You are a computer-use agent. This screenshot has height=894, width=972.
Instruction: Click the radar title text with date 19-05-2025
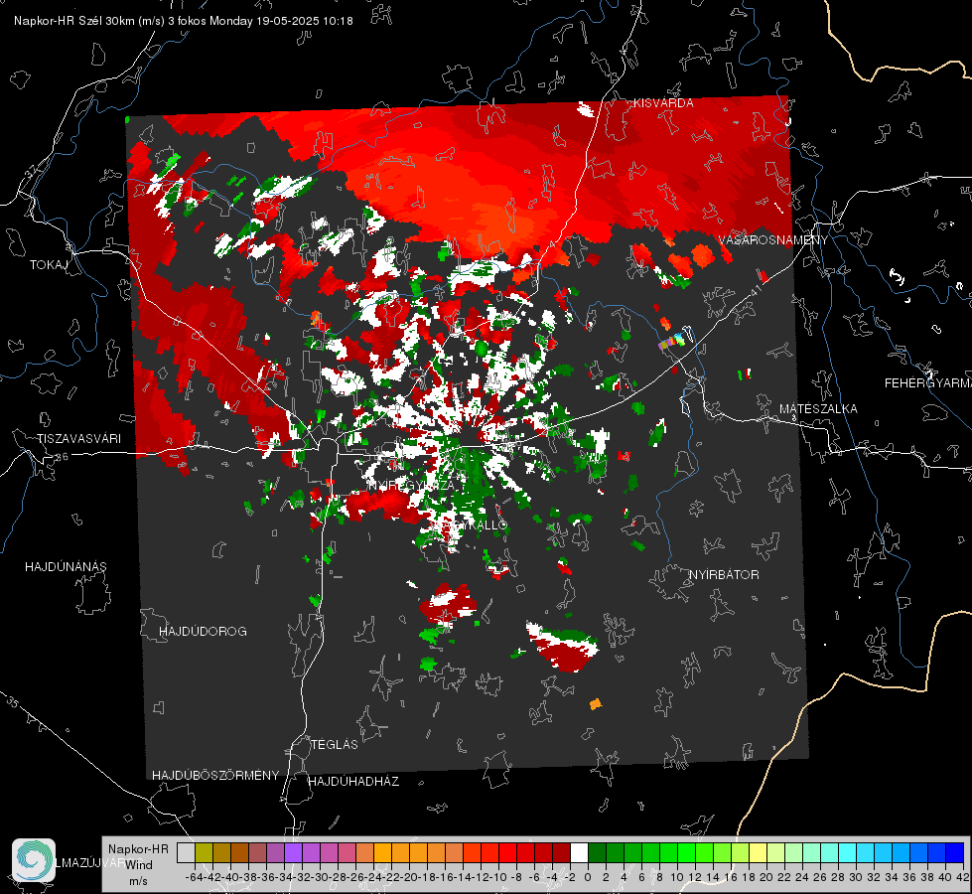pyautogui.click(x=184, y=21)
